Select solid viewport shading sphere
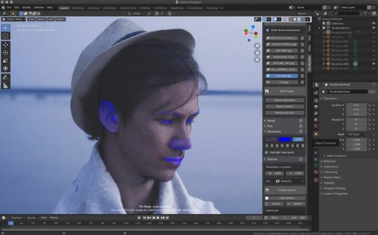 pos(295,19)
